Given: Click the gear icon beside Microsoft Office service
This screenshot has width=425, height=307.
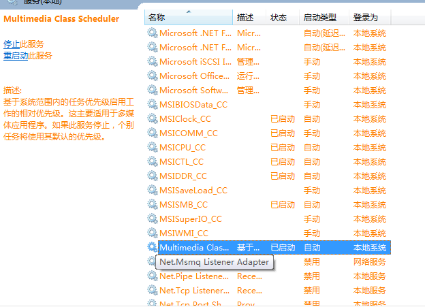Looking at the screenshot, I should [x=153, y=76].
